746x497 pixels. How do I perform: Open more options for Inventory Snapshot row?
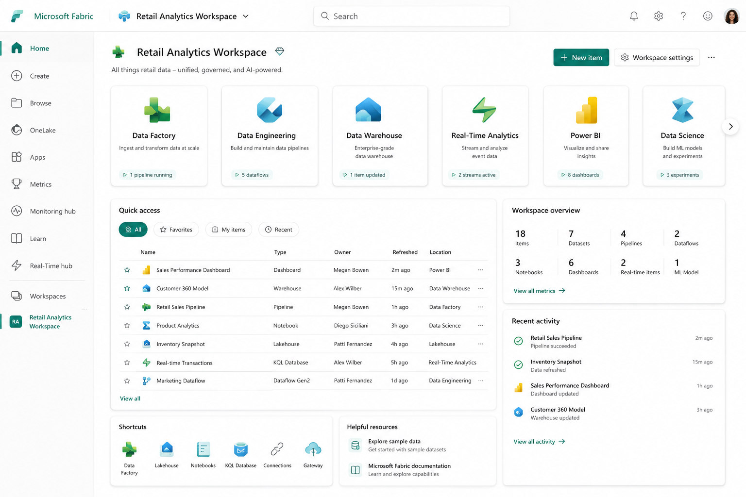pyautogui.click(x=481, y=344)
